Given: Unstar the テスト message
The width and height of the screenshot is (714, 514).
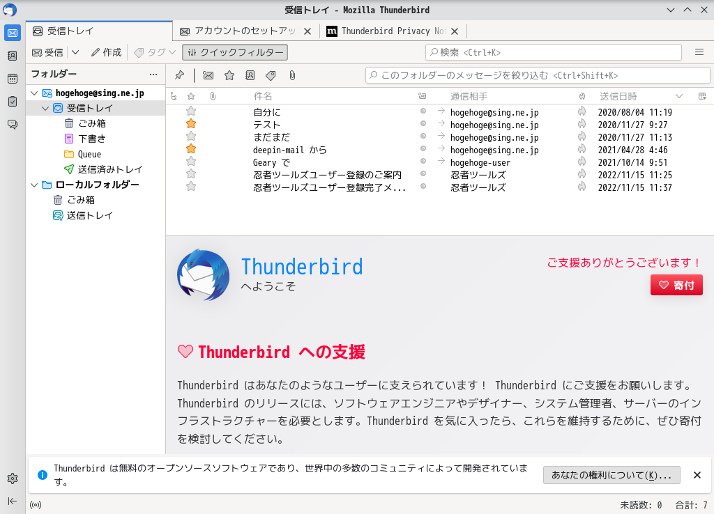Looking at the screenshot, I should tap(191, 123).
